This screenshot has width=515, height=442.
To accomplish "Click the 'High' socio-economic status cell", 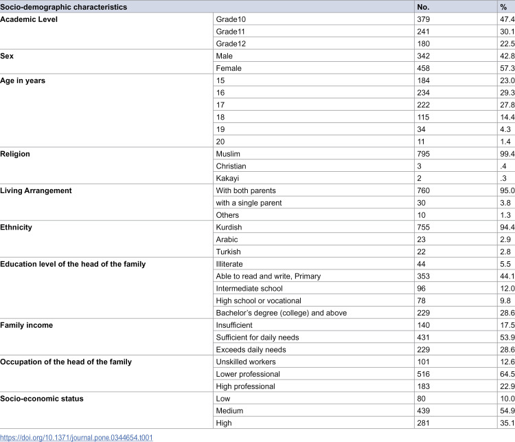I will [224, 423].
